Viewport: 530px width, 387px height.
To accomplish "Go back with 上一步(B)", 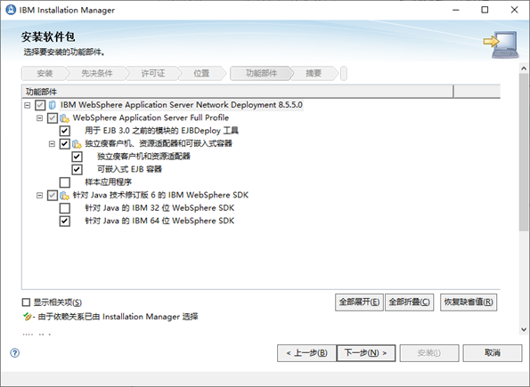I will pos(306,353).
